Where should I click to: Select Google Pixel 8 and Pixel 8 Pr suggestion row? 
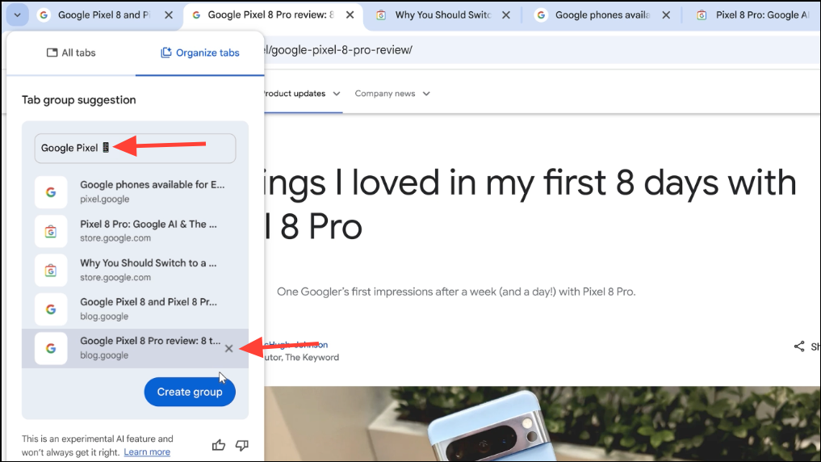point(135,309)
